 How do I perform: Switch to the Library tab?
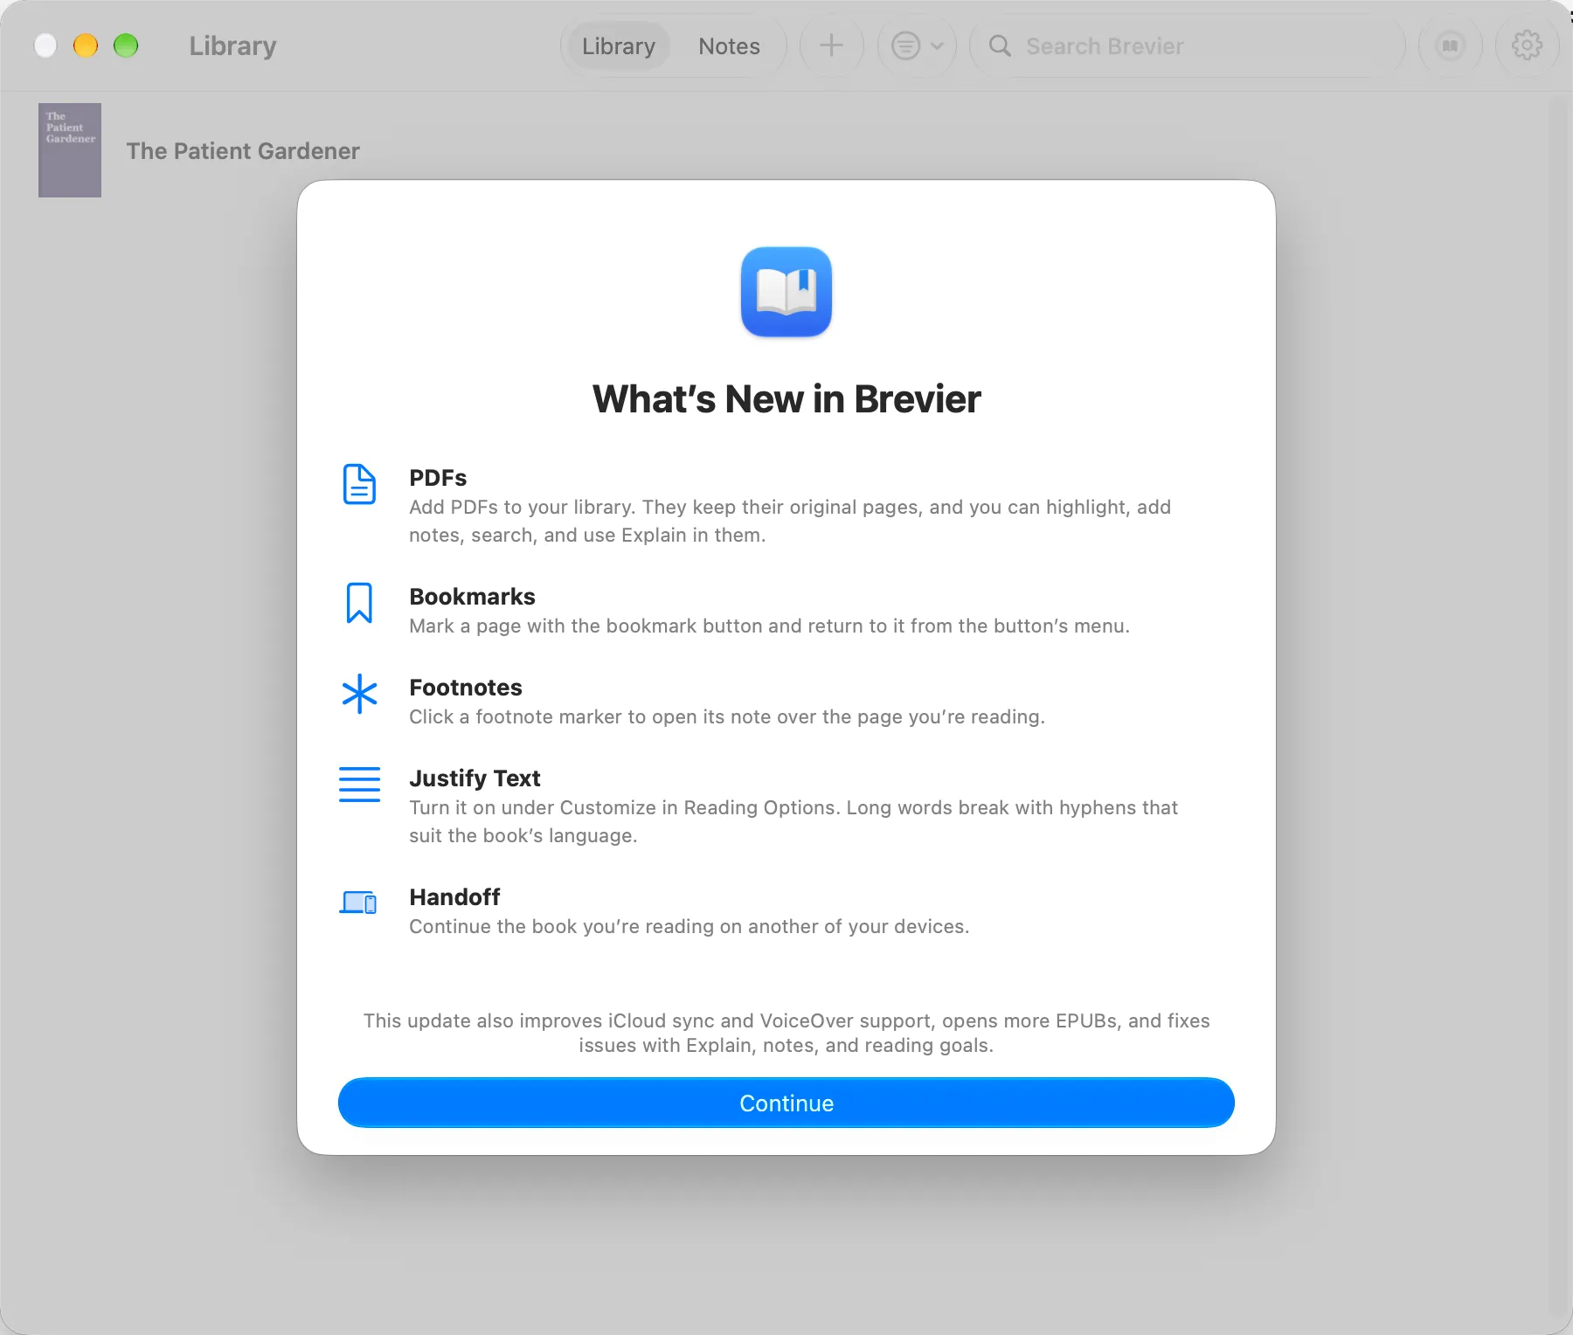point(619,46)
